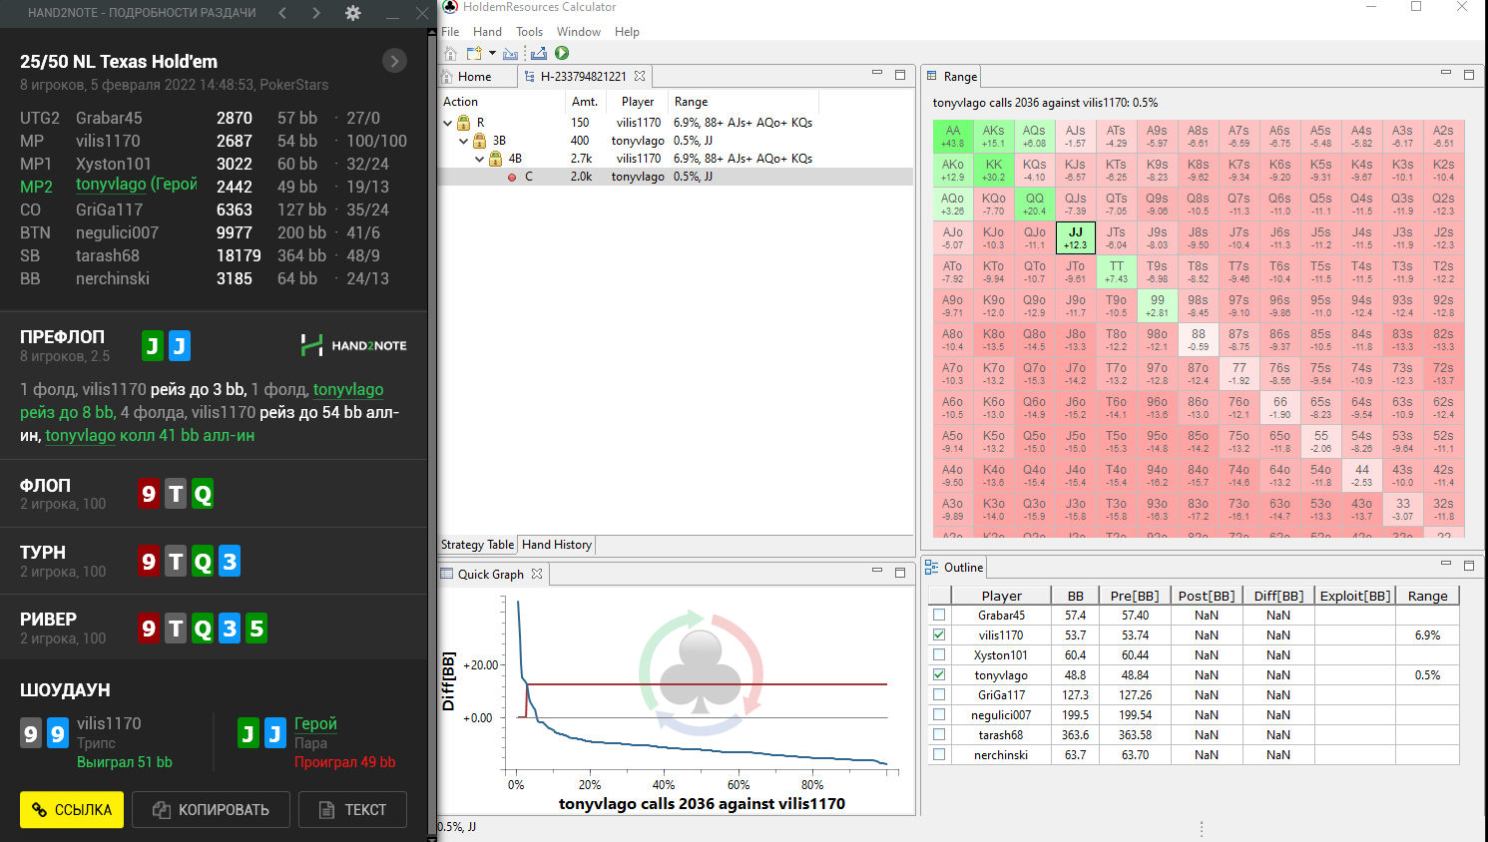Click the round arrow button beside game title
This screenshot has width=1488, height=842.
click(x=394, y=61)
